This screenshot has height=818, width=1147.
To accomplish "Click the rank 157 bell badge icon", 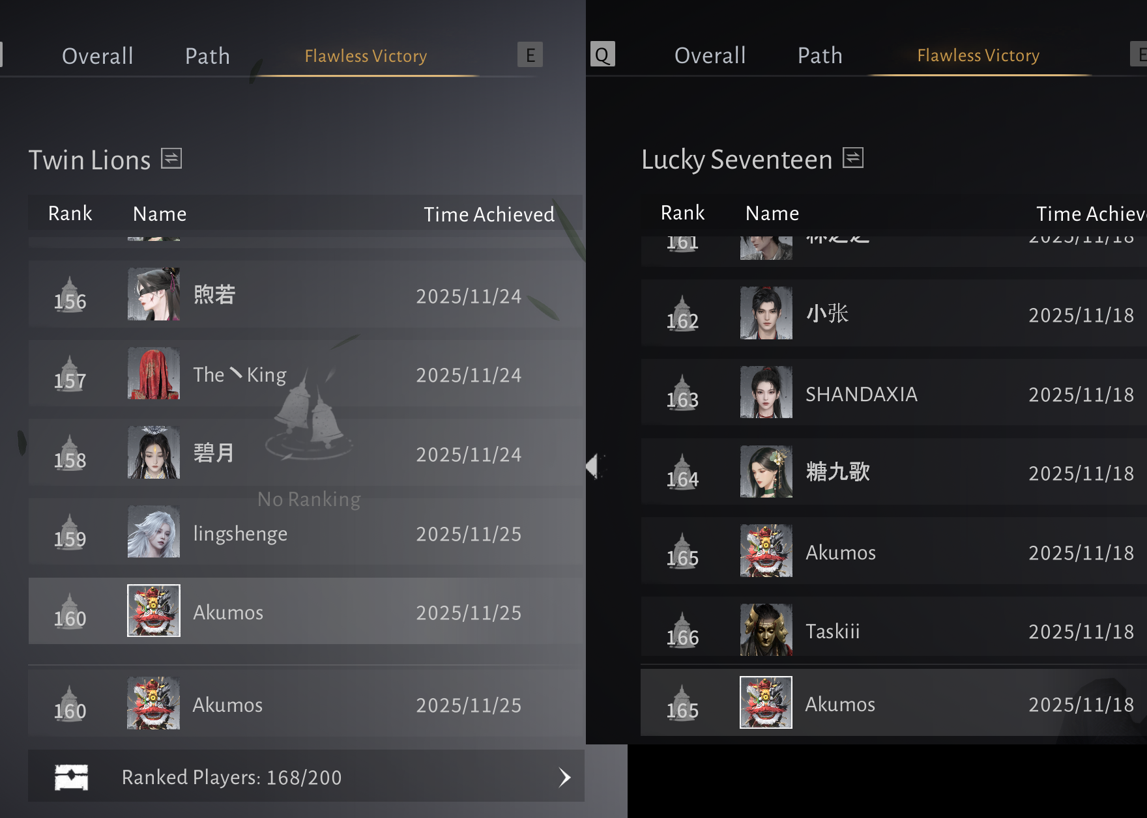I will pyautogui.click(x=70, y=374).
